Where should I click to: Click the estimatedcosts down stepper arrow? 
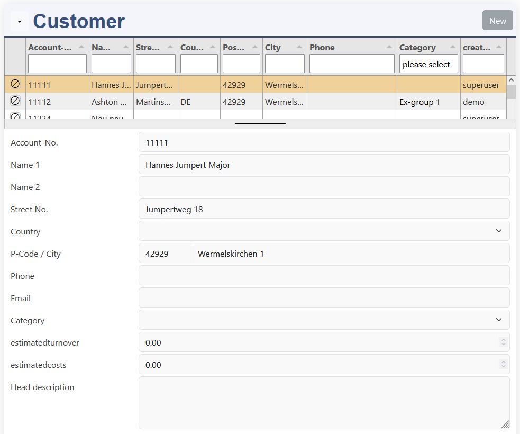point(504,367)
